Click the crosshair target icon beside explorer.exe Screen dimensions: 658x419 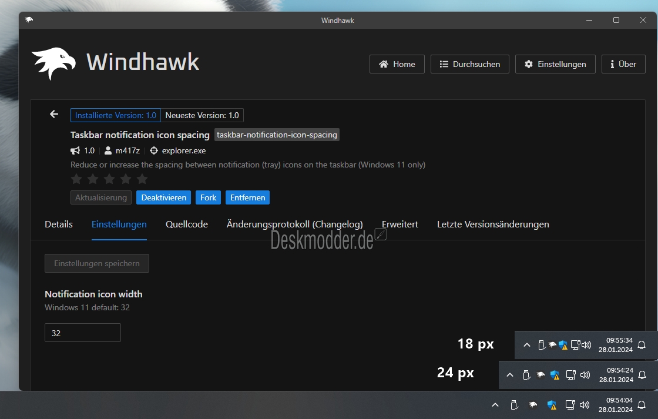[154, 150]
